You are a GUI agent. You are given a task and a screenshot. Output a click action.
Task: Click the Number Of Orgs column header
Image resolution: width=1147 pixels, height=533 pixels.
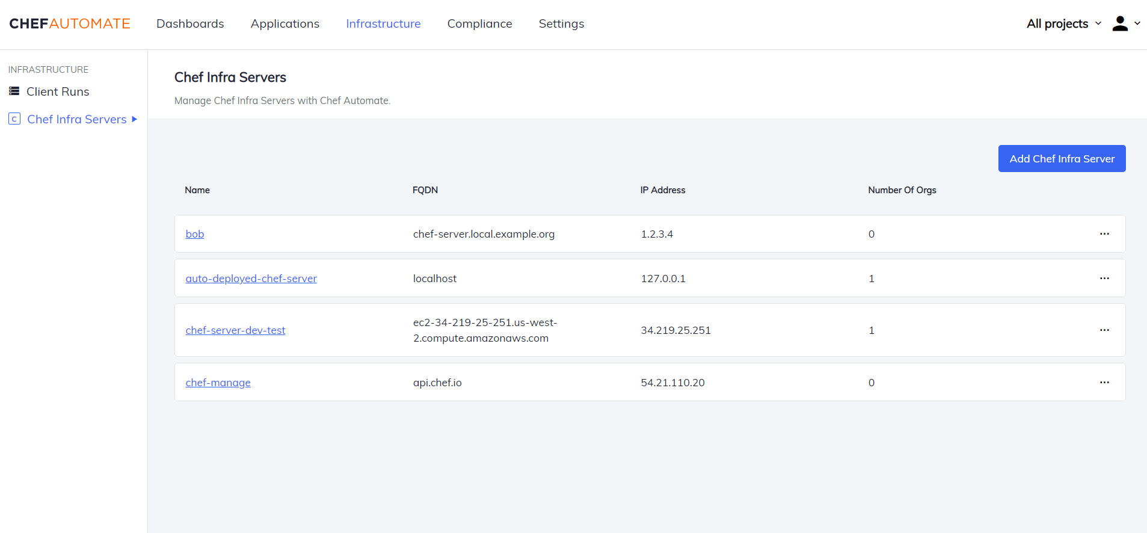pos(902,190)
